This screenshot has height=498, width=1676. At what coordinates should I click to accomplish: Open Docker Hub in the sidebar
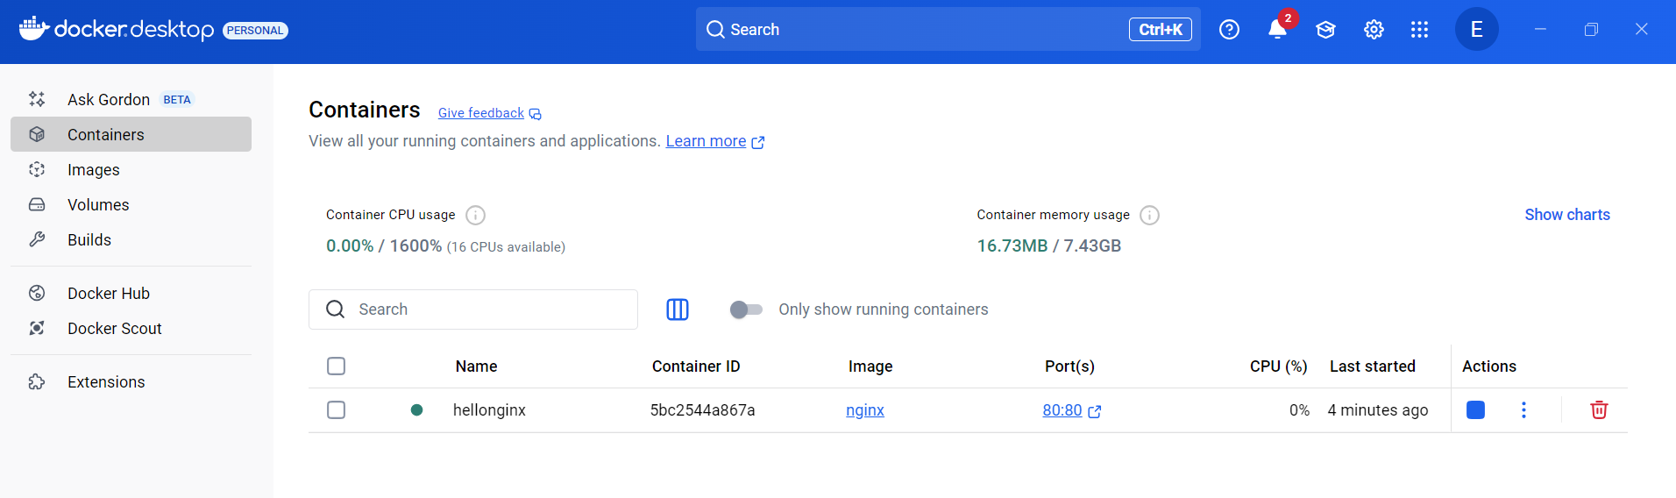pos(131,293)
